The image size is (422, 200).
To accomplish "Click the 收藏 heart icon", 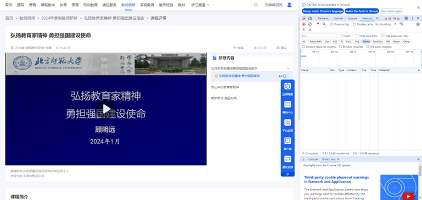I will tap(234, 48).
